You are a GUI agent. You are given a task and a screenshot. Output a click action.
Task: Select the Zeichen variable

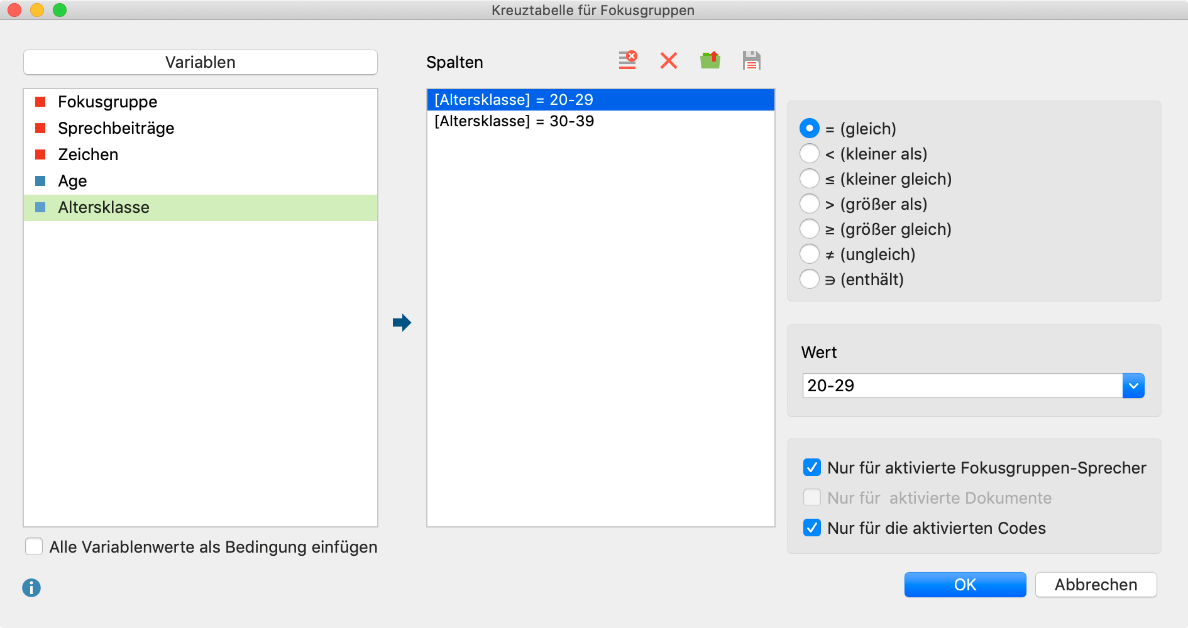[201, 154]
